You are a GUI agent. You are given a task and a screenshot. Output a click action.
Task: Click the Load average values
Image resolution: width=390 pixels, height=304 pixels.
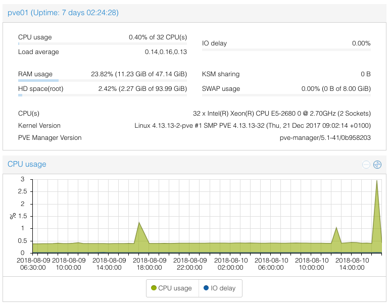pos(166,52)
